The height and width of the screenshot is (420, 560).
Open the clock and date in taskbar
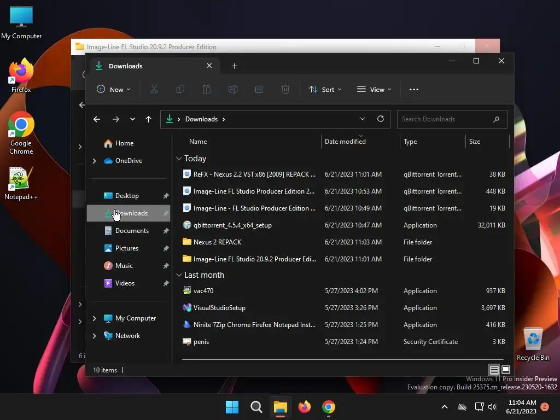(x=521, y=407)
